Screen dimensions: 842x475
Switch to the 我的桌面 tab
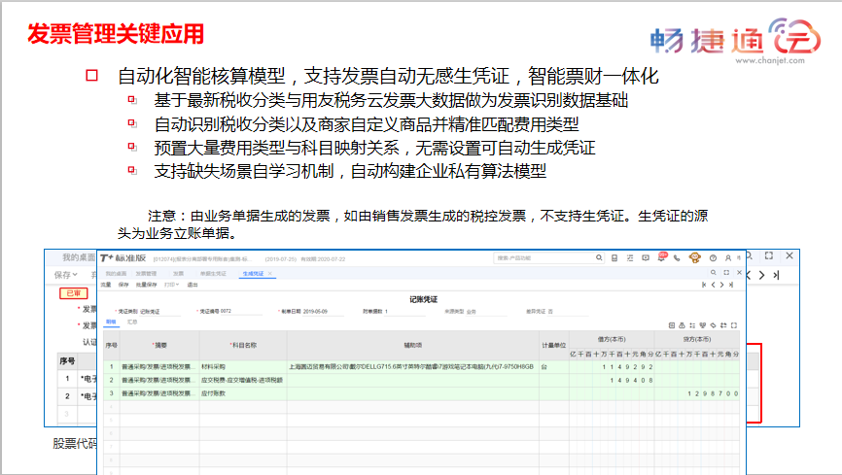tap(116, 274)
